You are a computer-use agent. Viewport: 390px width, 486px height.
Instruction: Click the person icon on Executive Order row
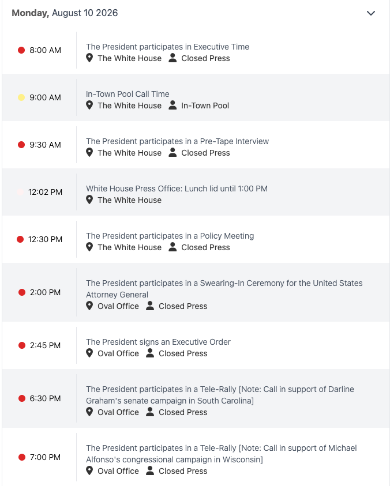(150, 353)
